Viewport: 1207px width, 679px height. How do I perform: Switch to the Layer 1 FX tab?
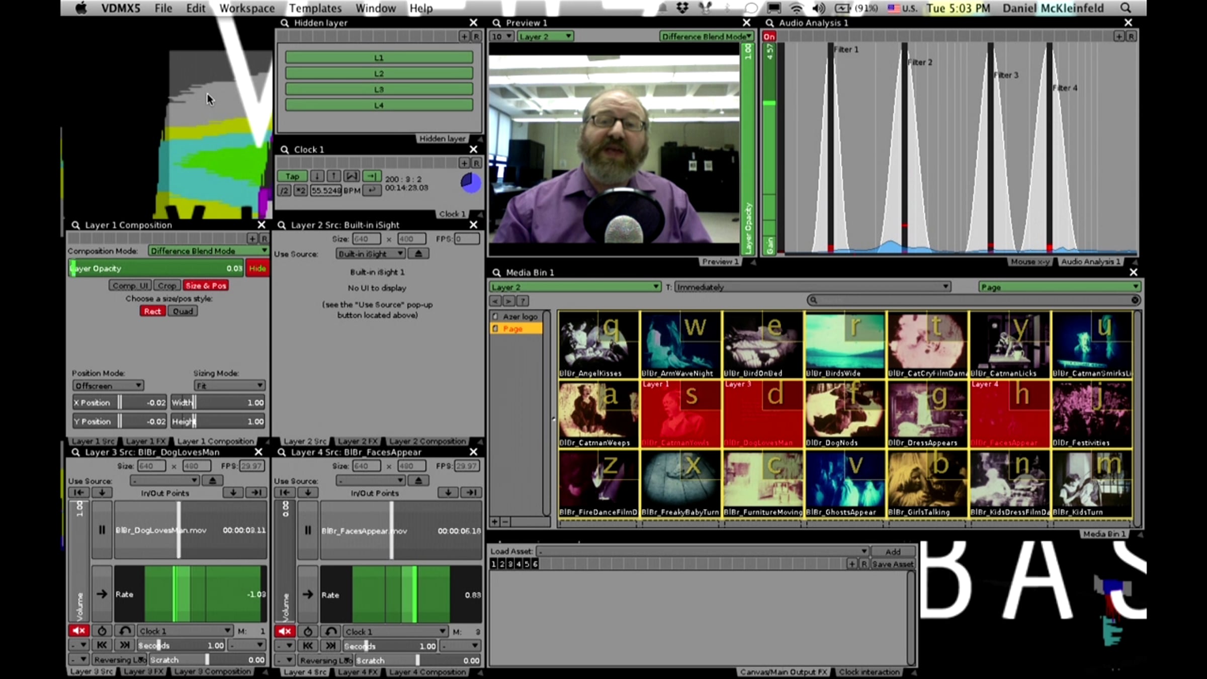pyautogui.click(x=145, y=441)
